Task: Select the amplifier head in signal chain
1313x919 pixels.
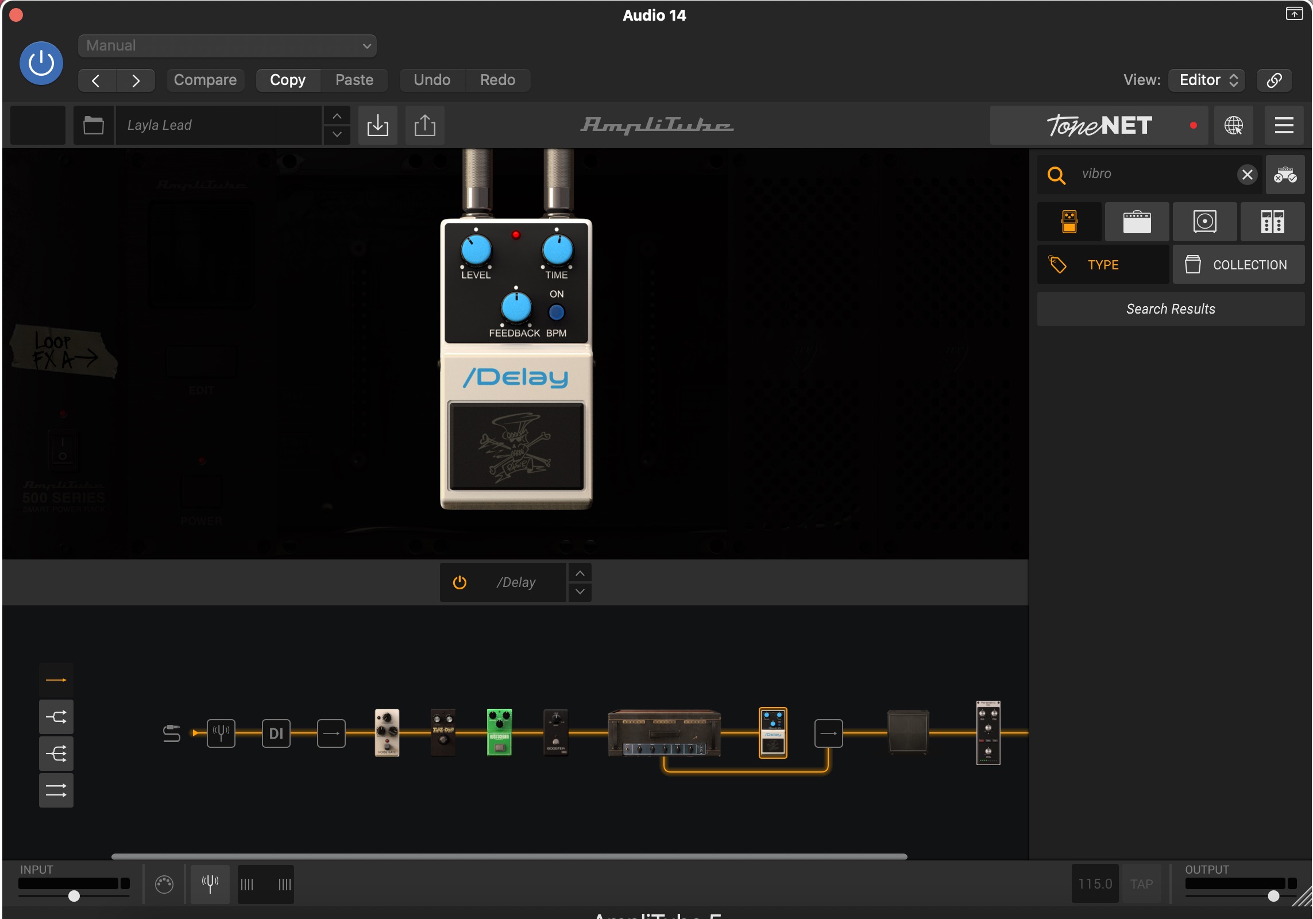Action: [665, 733]
